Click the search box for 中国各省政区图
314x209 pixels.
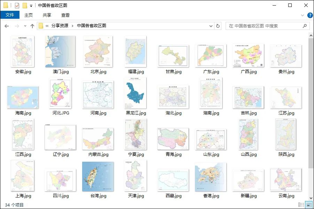(x=268, y=26)
